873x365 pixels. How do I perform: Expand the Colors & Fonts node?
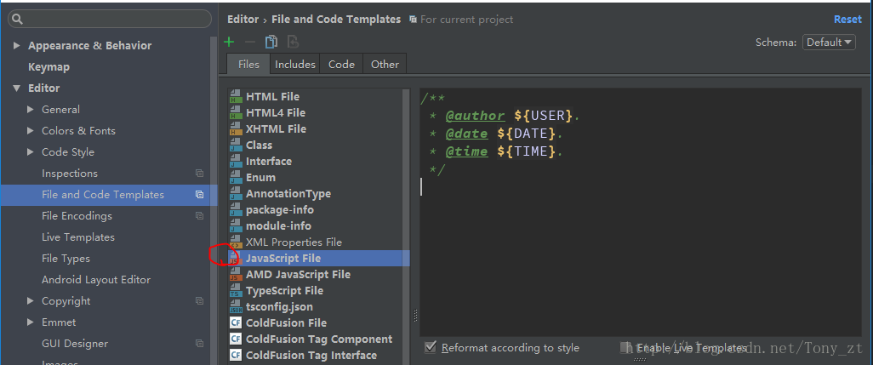point(30,131)
